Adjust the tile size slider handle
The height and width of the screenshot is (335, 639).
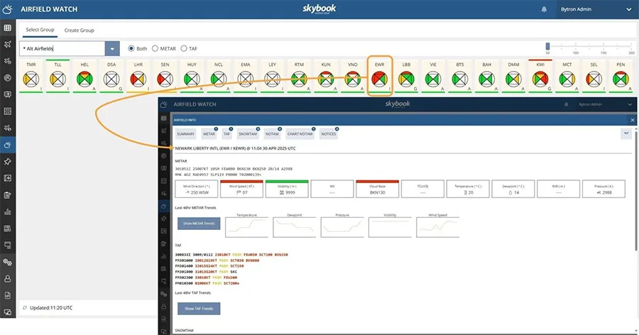click(x=547, y=46)
